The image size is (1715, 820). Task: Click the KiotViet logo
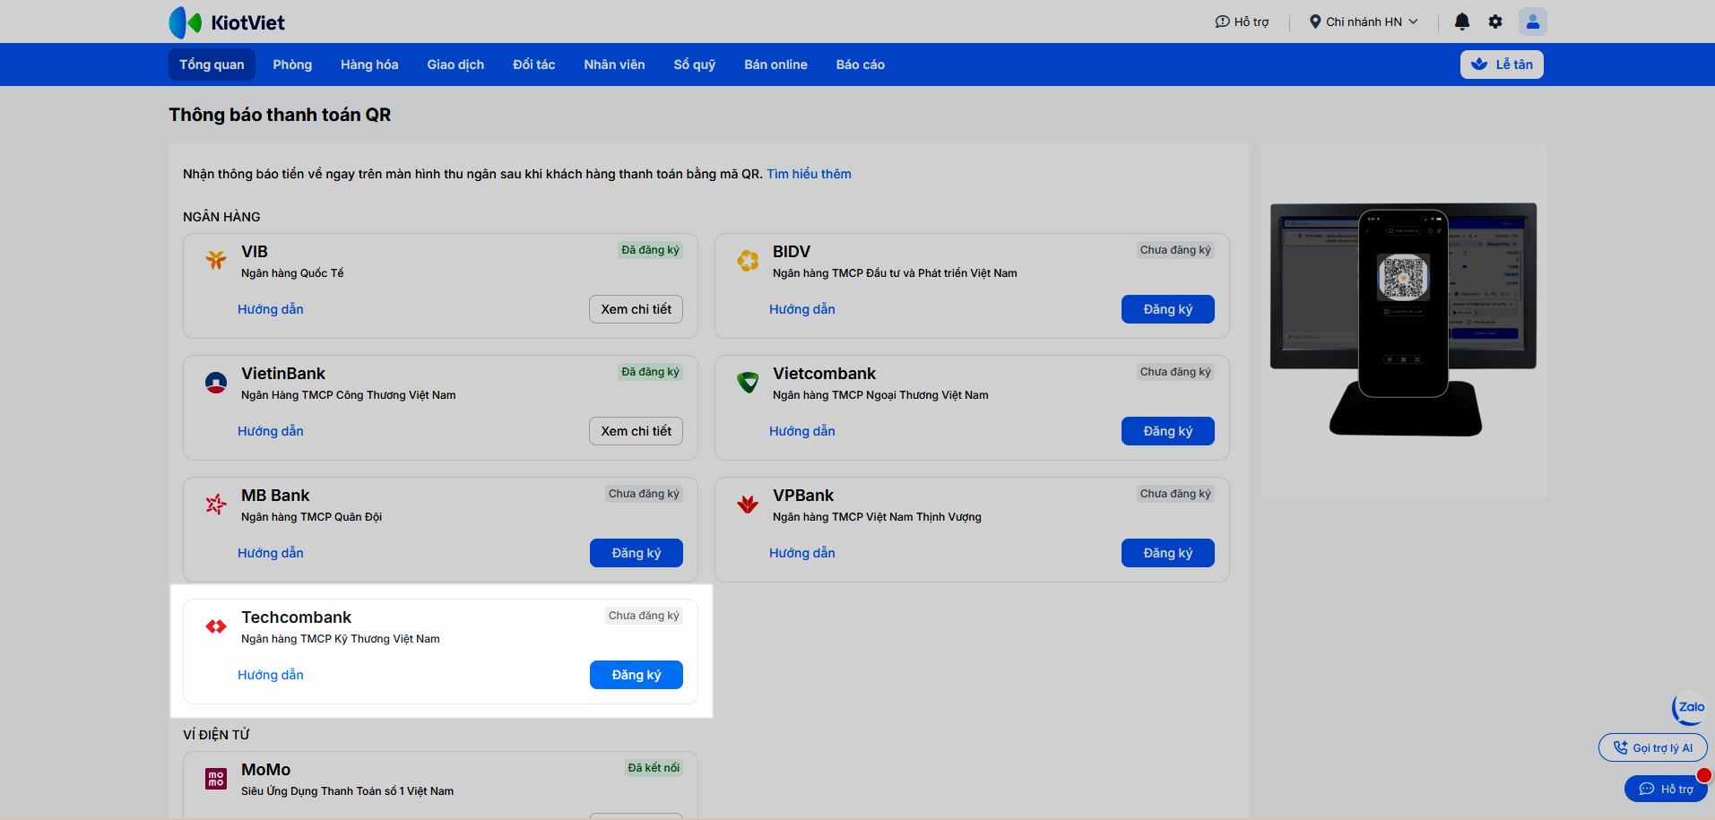click(227, 22)
